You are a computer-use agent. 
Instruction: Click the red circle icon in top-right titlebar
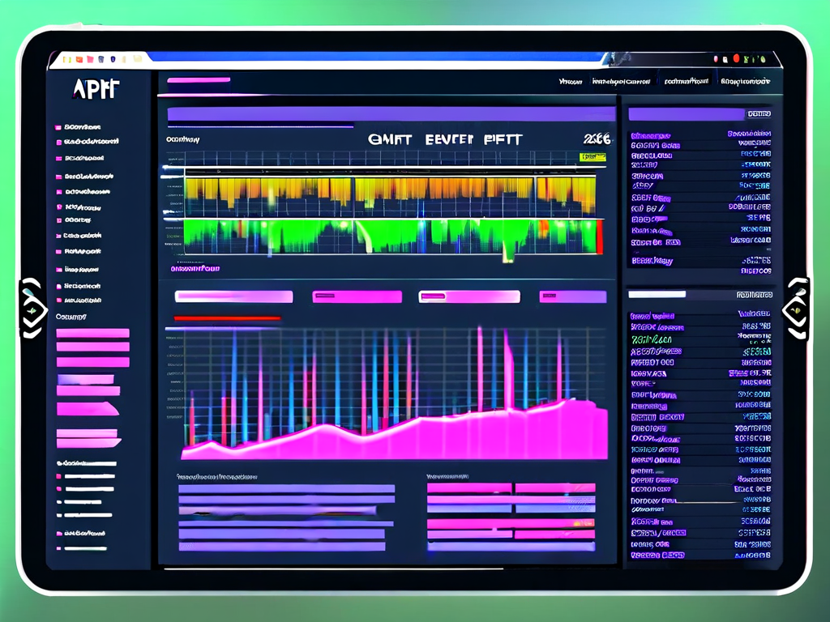pyautogui.click(x=737, y=58)
